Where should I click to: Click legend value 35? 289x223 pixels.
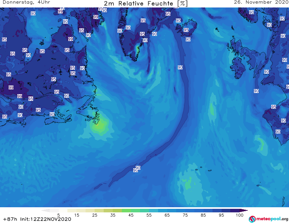[x=113, y=215]
